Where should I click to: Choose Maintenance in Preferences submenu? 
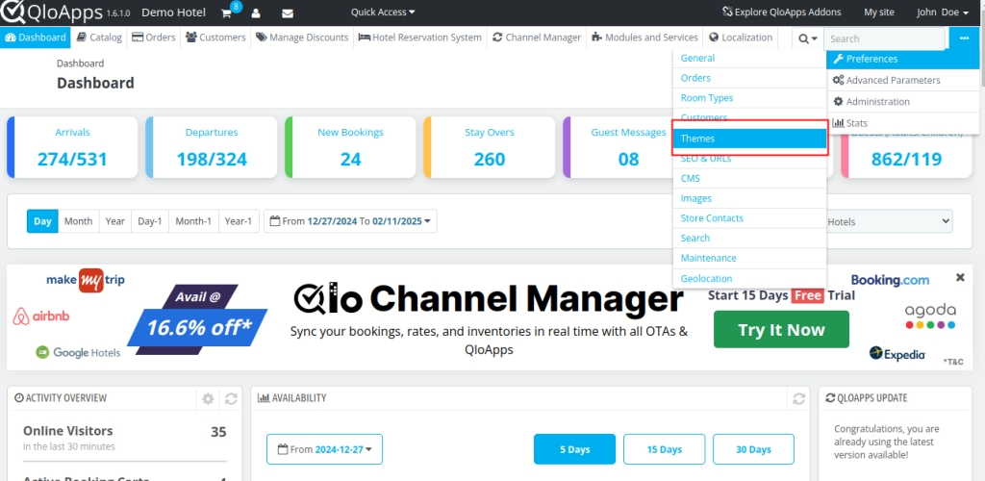point(749,258)
